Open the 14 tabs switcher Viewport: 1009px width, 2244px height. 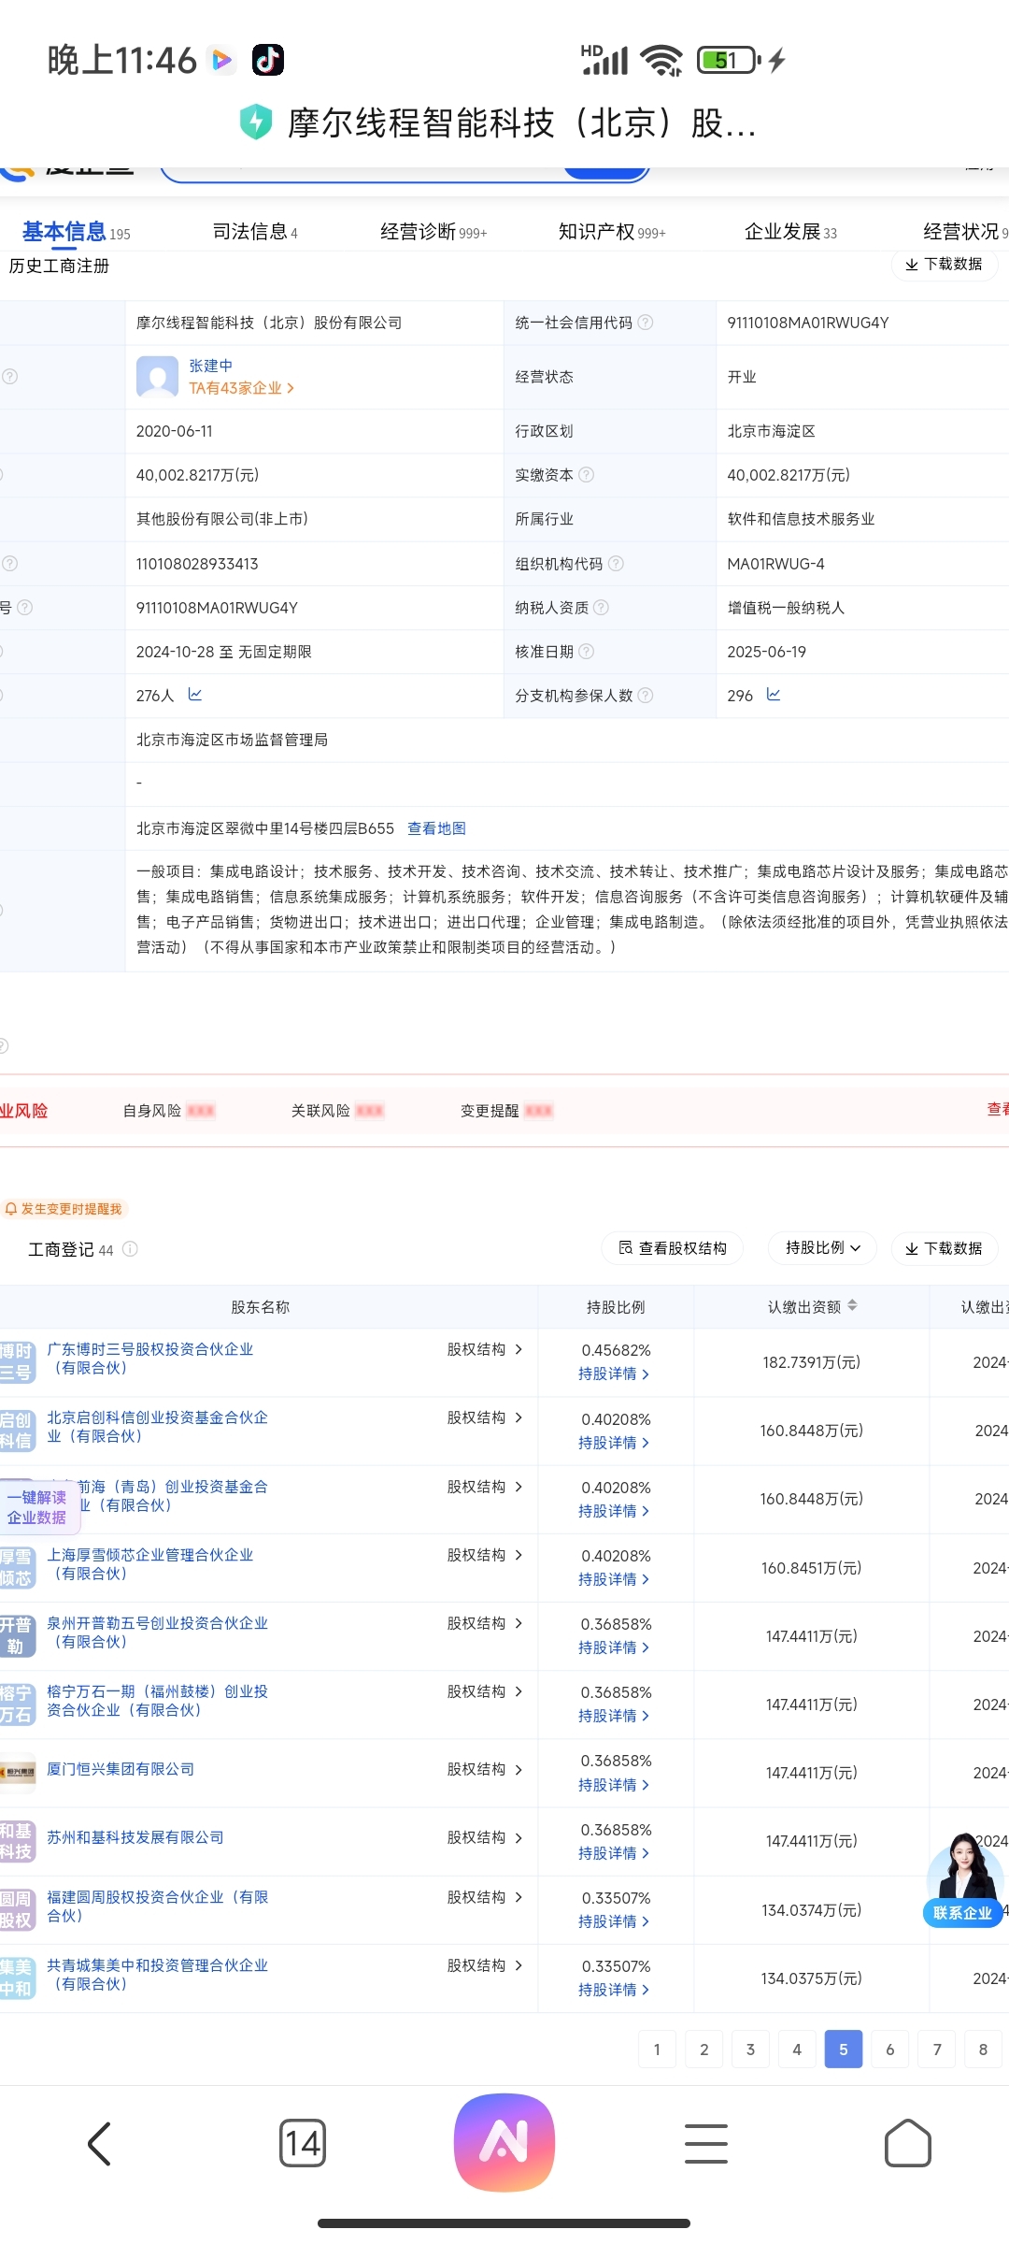(x=303, y=2143)
